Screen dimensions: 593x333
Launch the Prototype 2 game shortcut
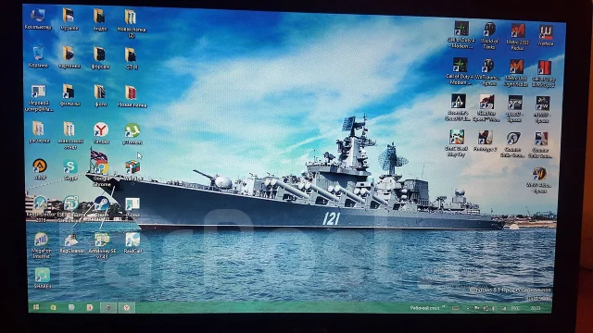(486, 141)
